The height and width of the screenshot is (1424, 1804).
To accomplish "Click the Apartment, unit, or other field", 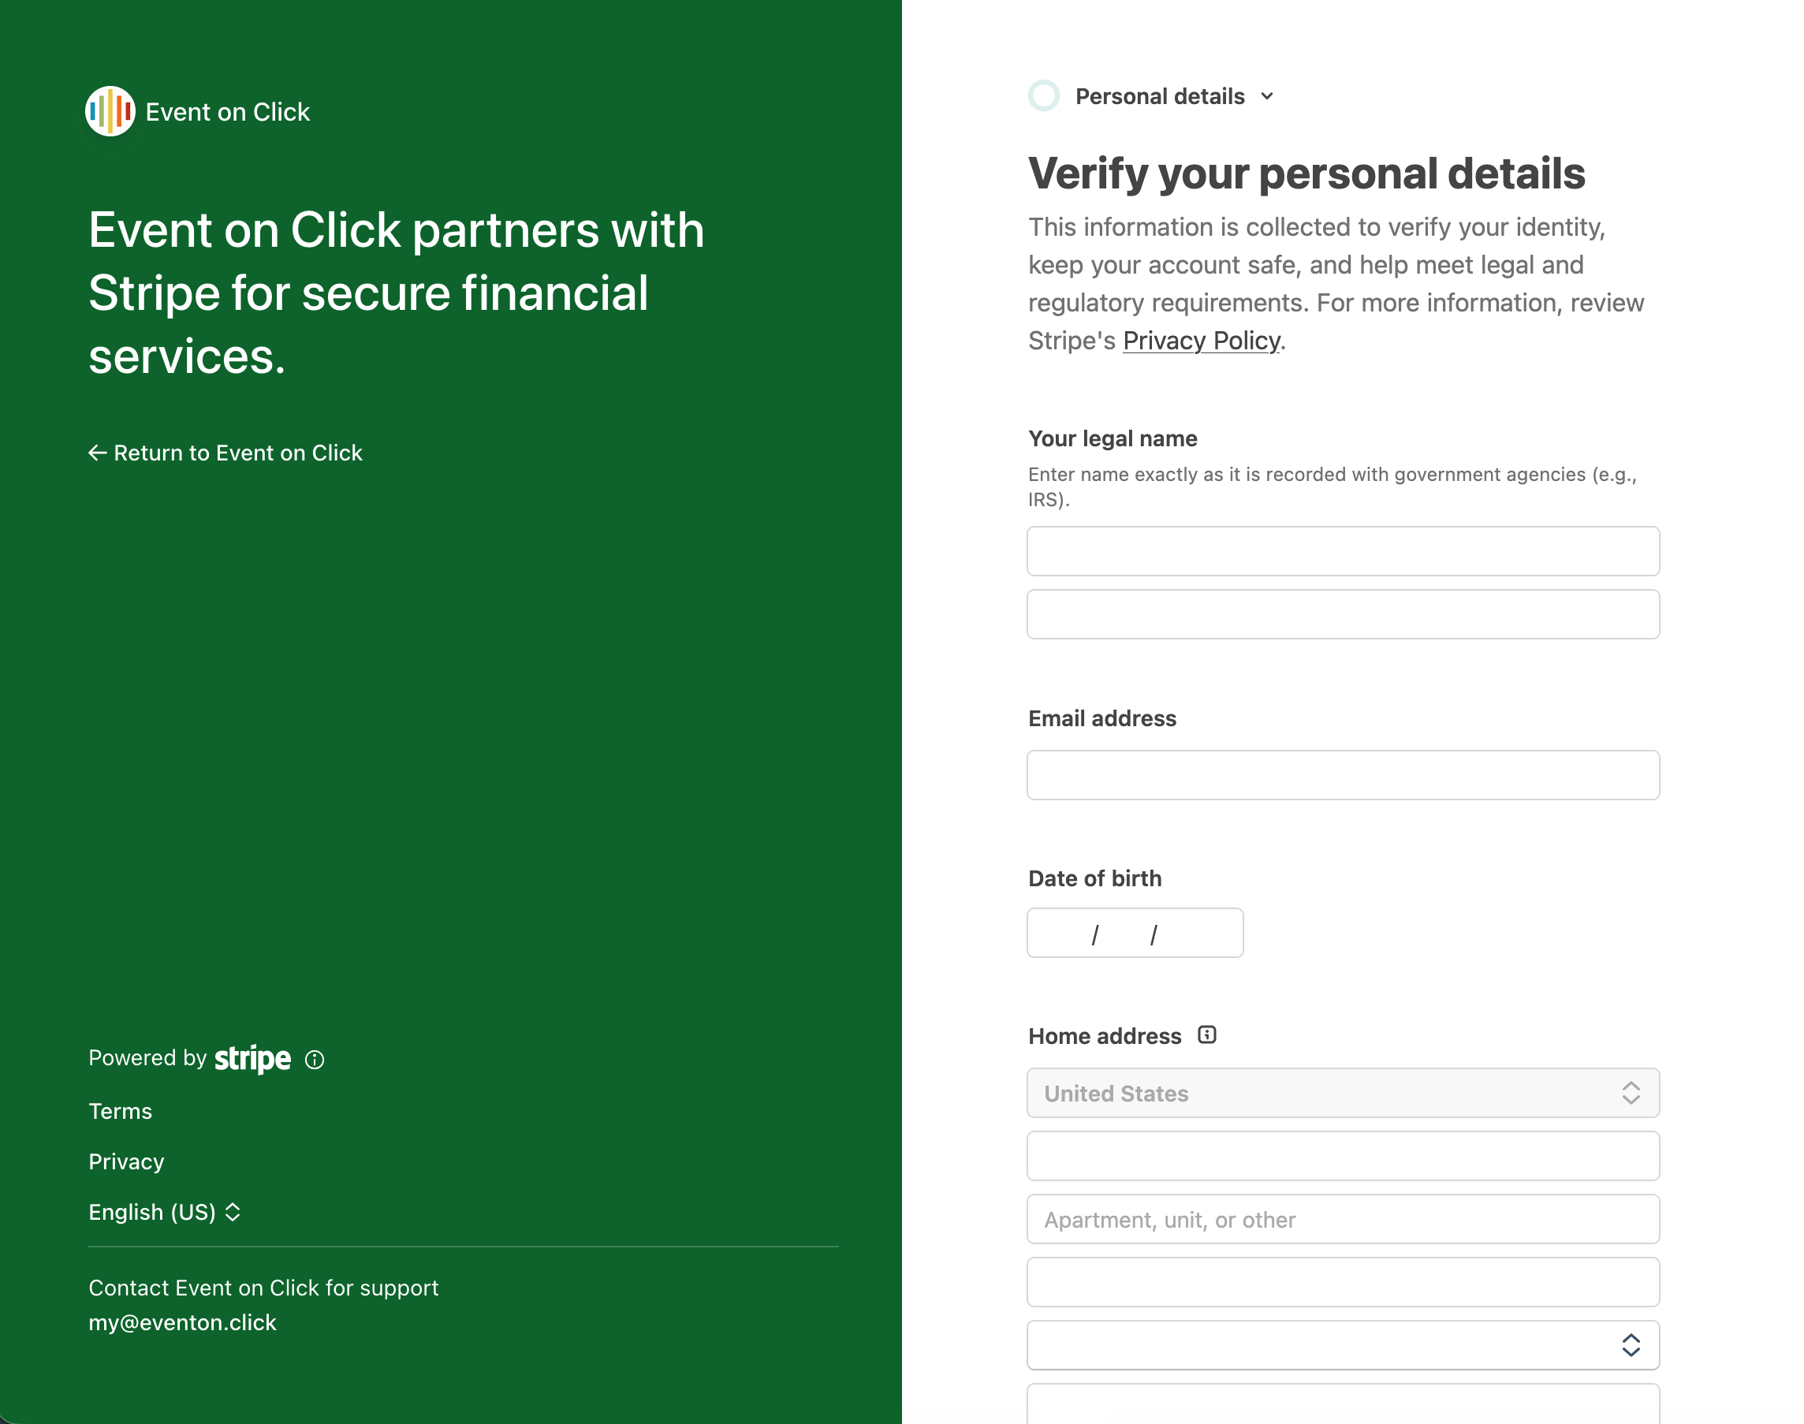I will click(1342, 1219).
